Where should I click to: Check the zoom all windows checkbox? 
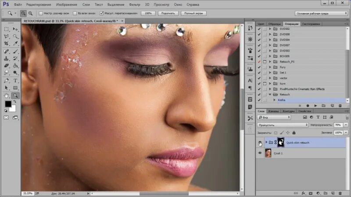[75, 14]
